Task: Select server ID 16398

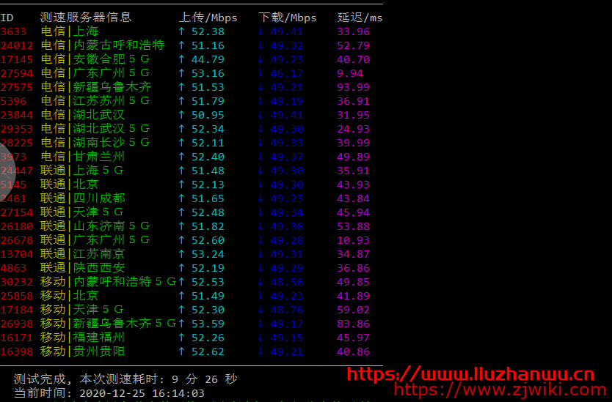Action: 17,351
